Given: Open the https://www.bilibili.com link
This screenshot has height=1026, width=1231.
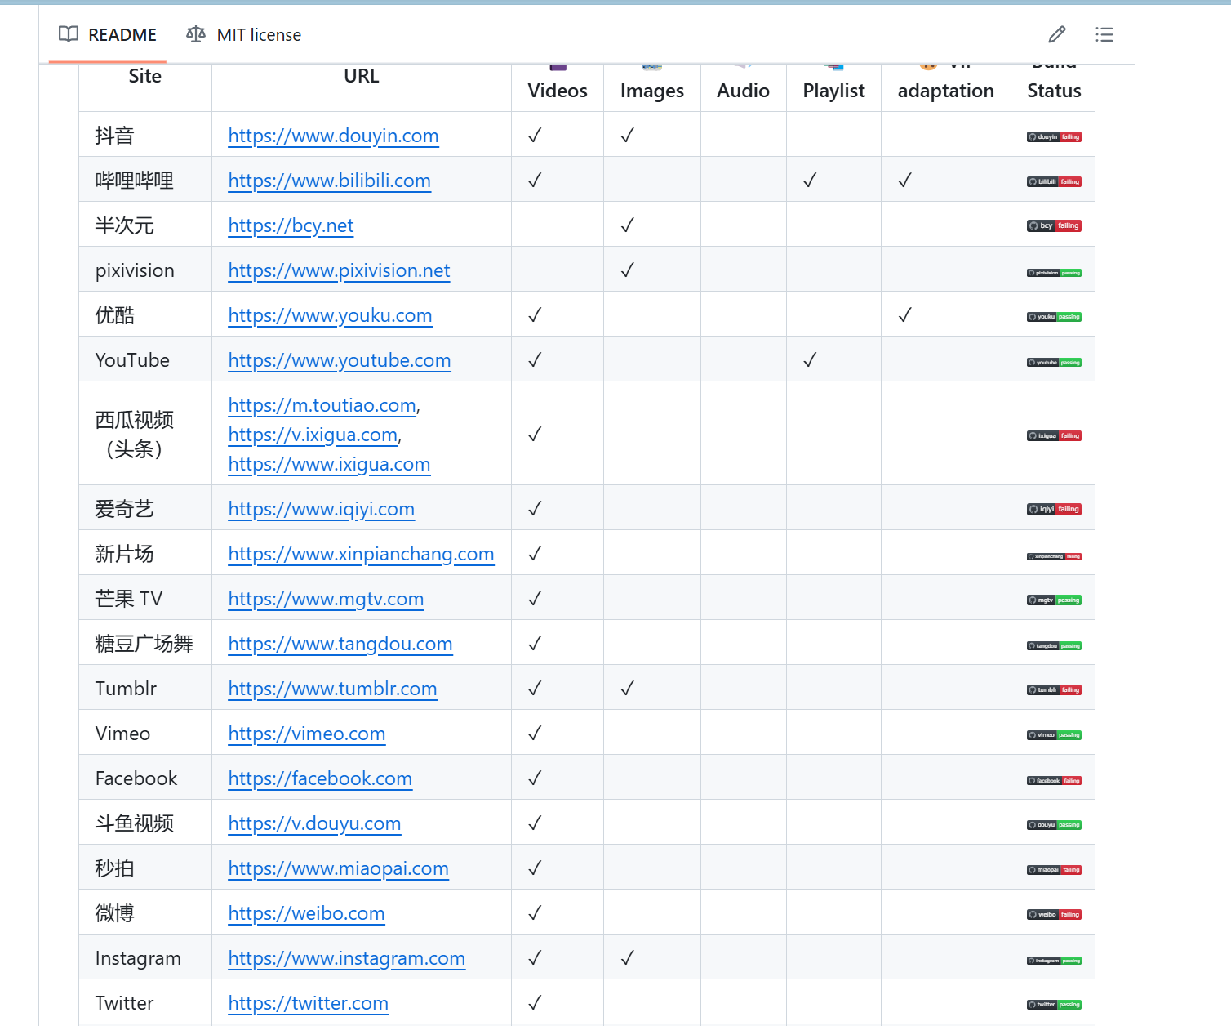Looking at the screenshot, I should (x=329, y=181).
